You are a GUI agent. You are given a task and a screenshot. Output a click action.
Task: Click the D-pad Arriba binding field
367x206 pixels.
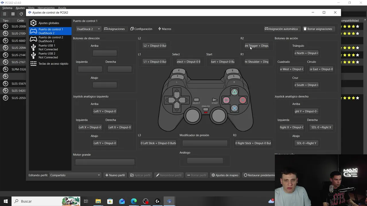coord(105,53)
